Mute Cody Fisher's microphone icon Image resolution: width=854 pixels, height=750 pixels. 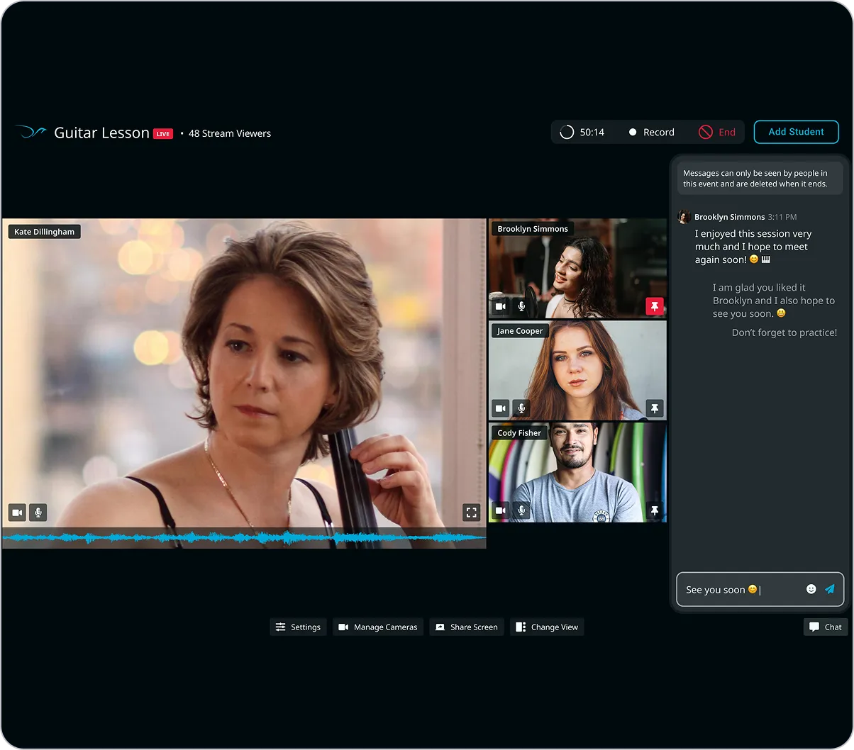tap(521, 510)
